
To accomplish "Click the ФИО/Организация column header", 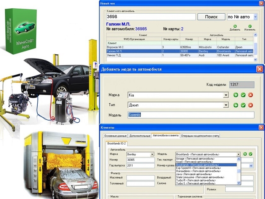I will click(x=134, y=39).
